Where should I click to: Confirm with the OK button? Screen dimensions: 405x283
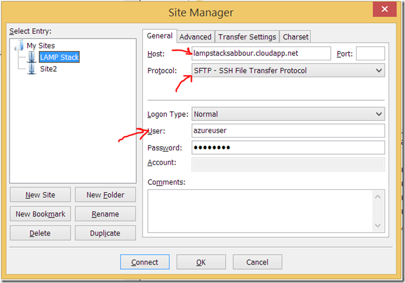(201, 262)
